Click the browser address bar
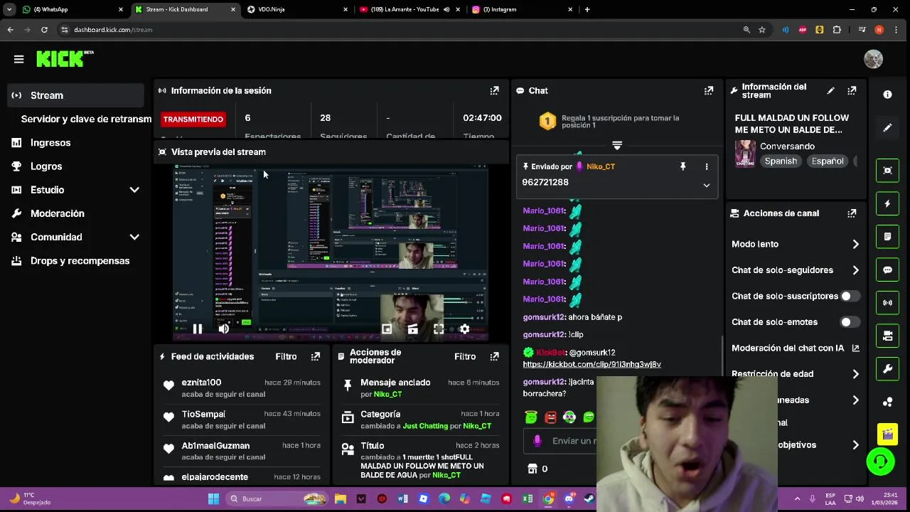The image size is (910, 512). coord(398,30)
